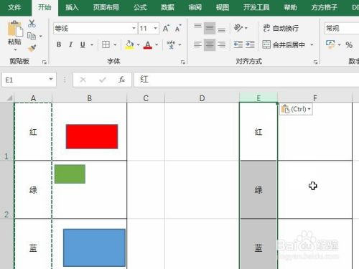Apply percent style
The image size is (359, 269).
(349, 44)
